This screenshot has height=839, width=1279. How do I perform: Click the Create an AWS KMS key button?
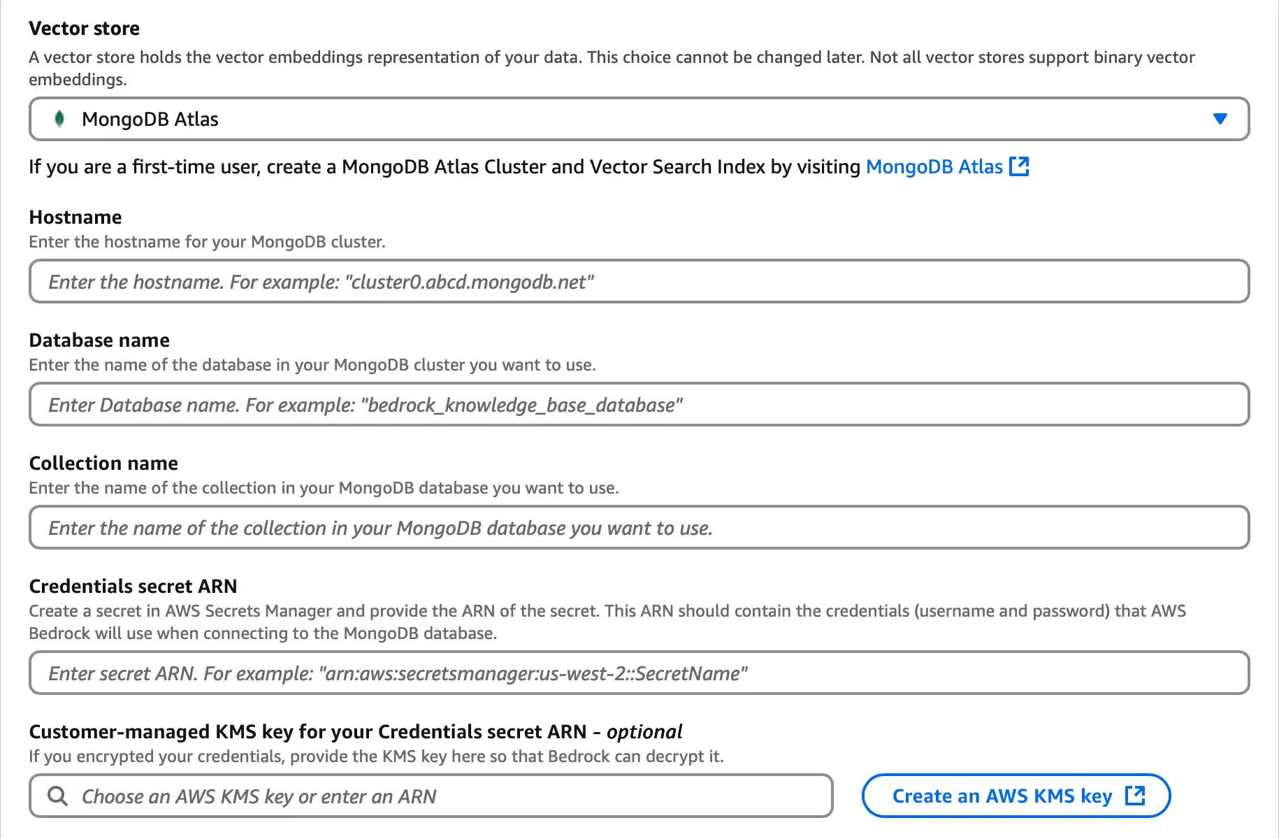click(1017, 796)
